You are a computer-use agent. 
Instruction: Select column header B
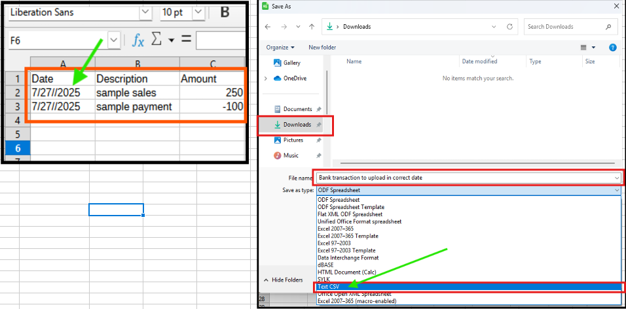[138, 63]
